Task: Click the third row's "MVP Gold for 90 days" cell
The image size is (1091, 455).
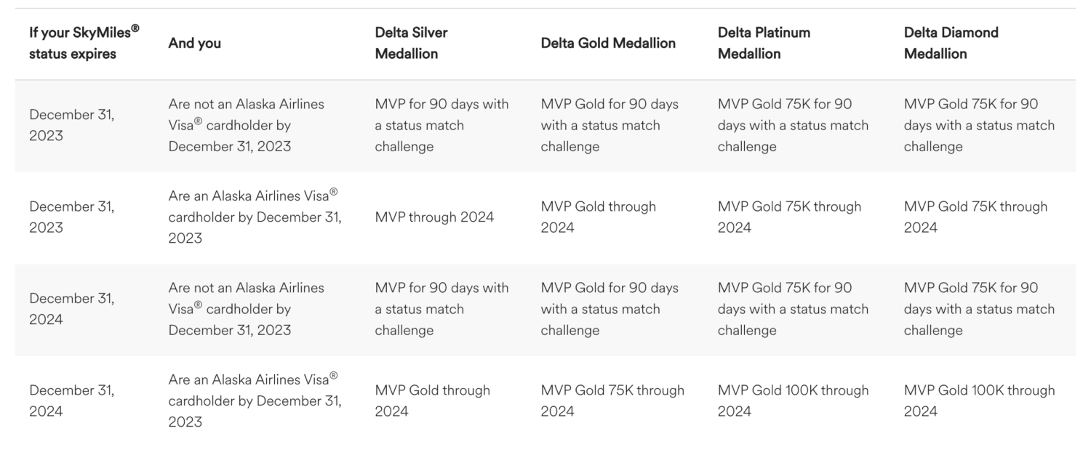Action: (609, 309)
